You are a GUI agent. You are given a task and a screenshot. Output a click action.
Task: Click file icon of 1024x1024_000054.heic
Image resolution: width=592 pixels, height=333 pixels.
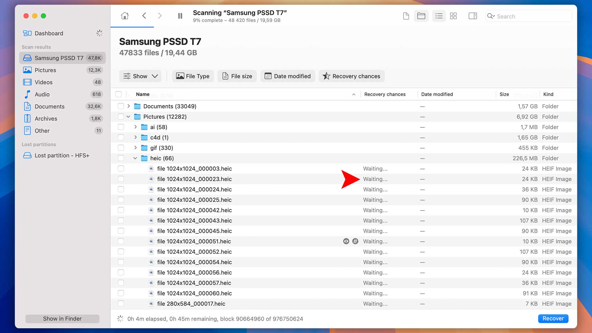(151, 262)
